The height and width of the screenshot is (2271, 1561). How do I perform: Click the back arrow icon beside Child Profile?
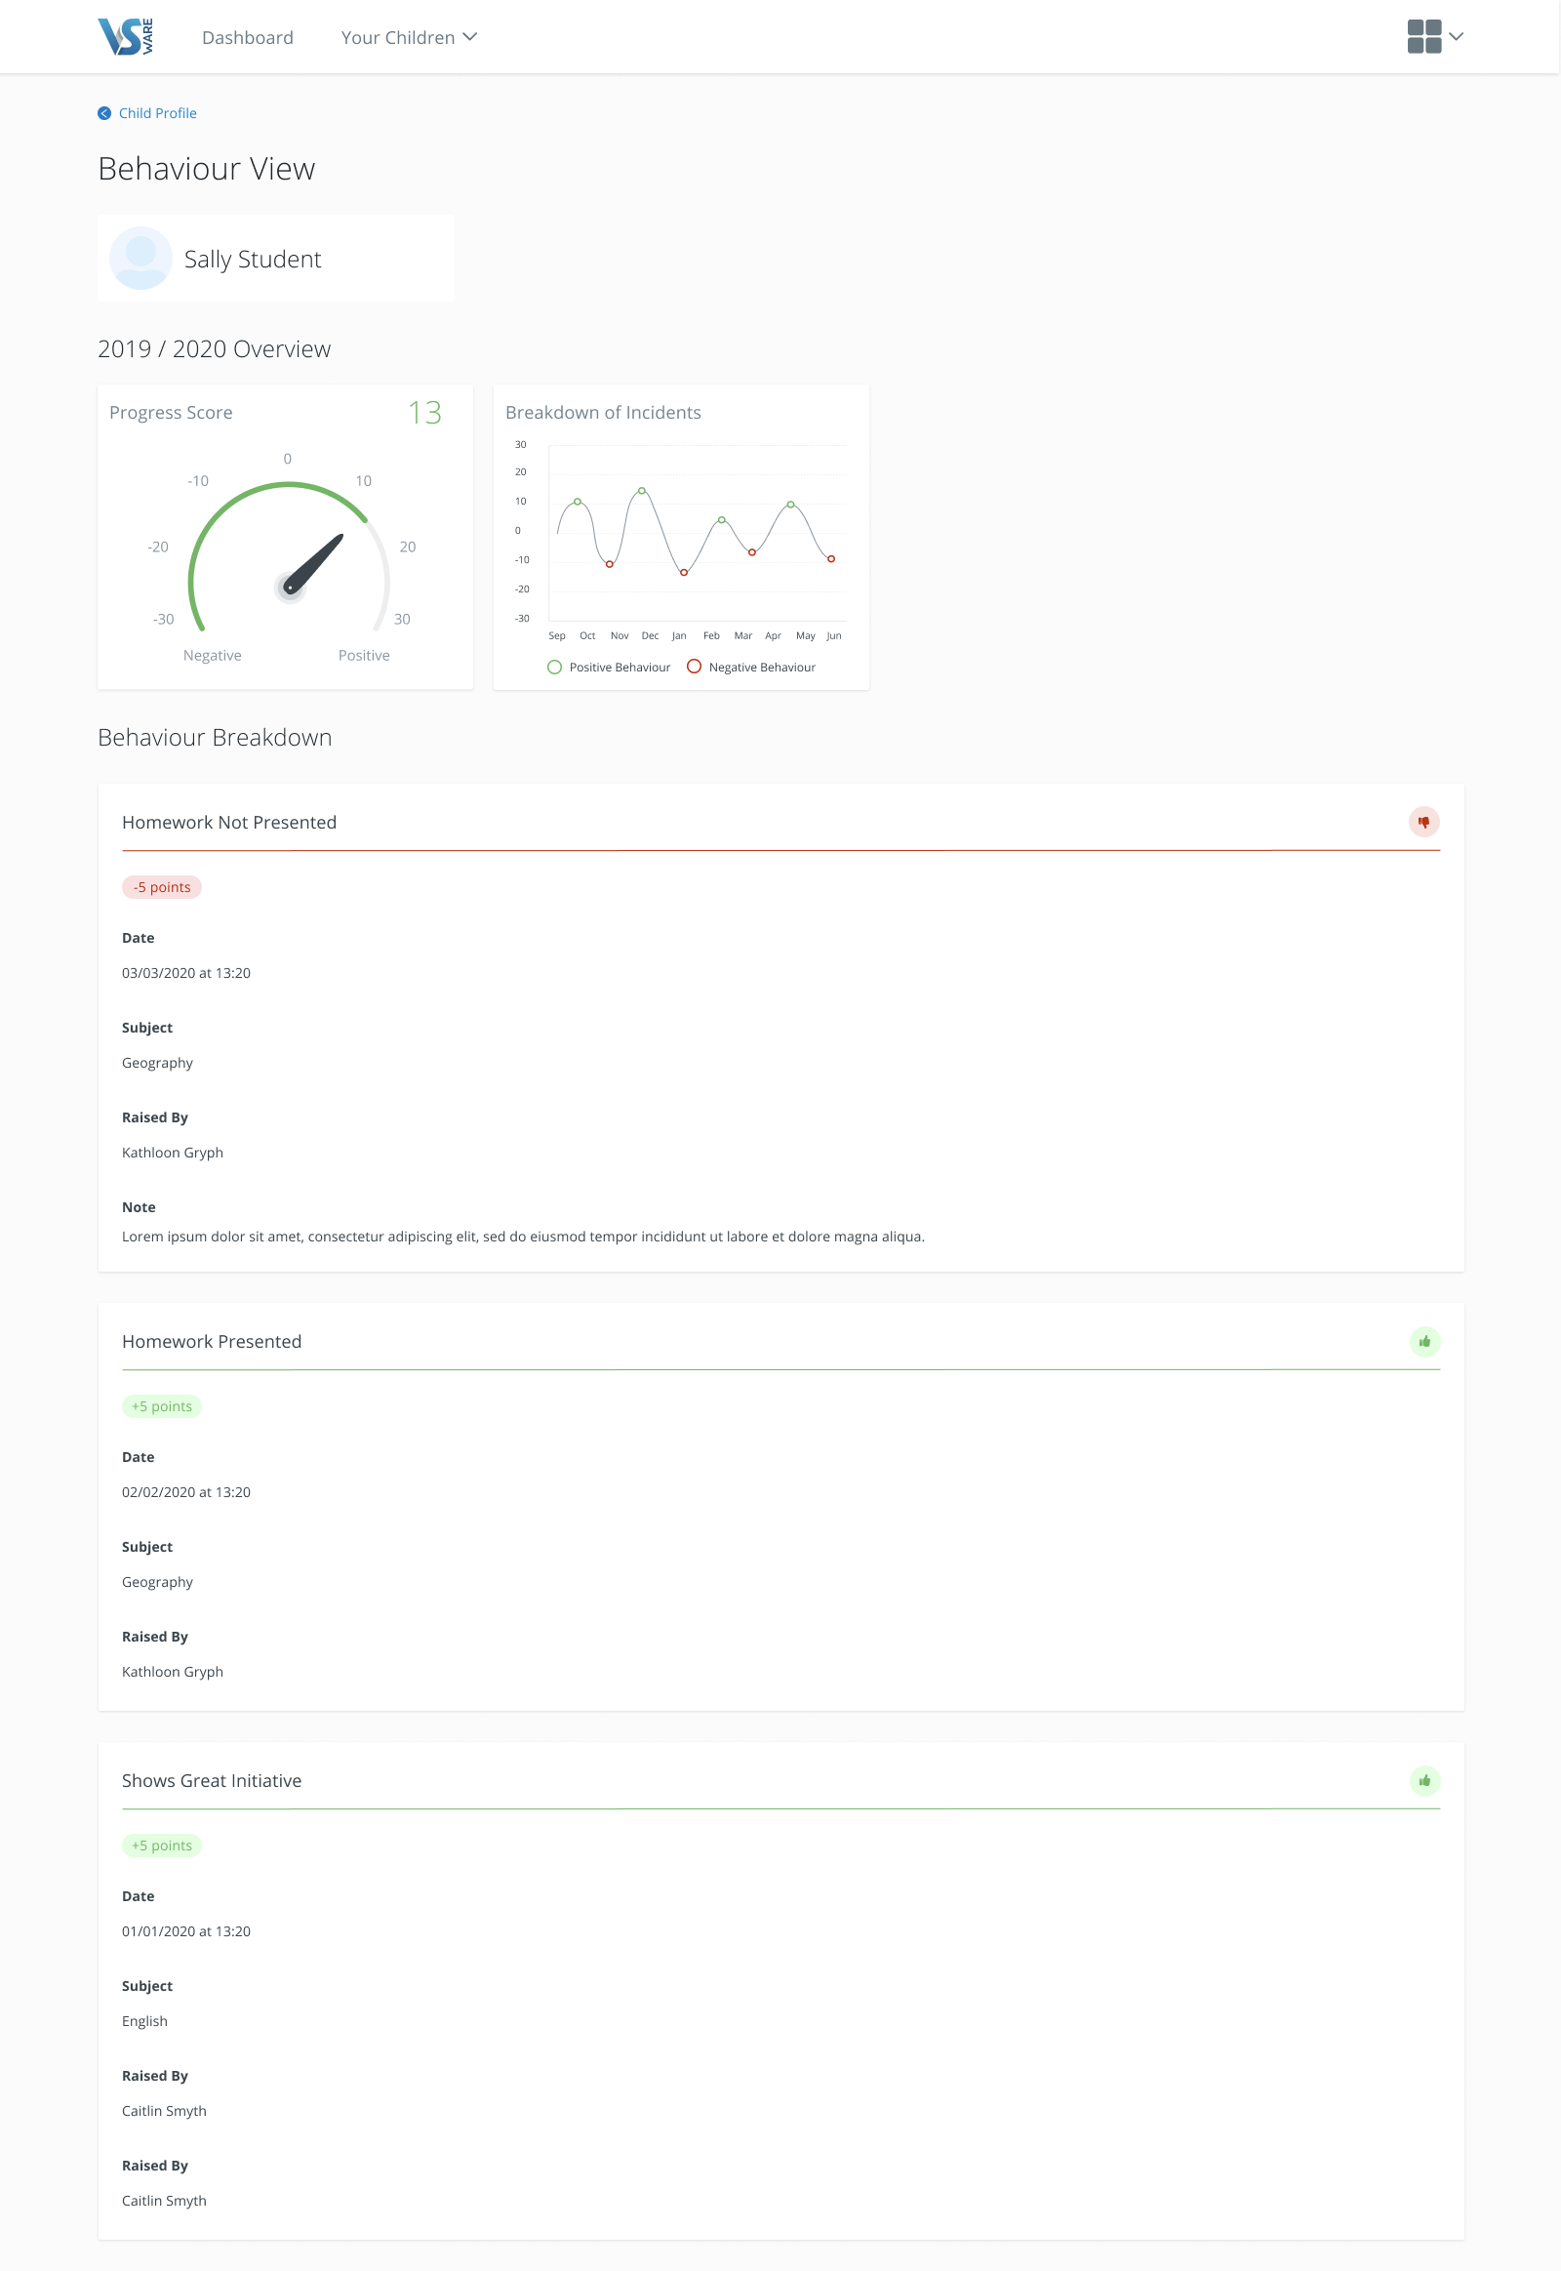pos(103,113)
